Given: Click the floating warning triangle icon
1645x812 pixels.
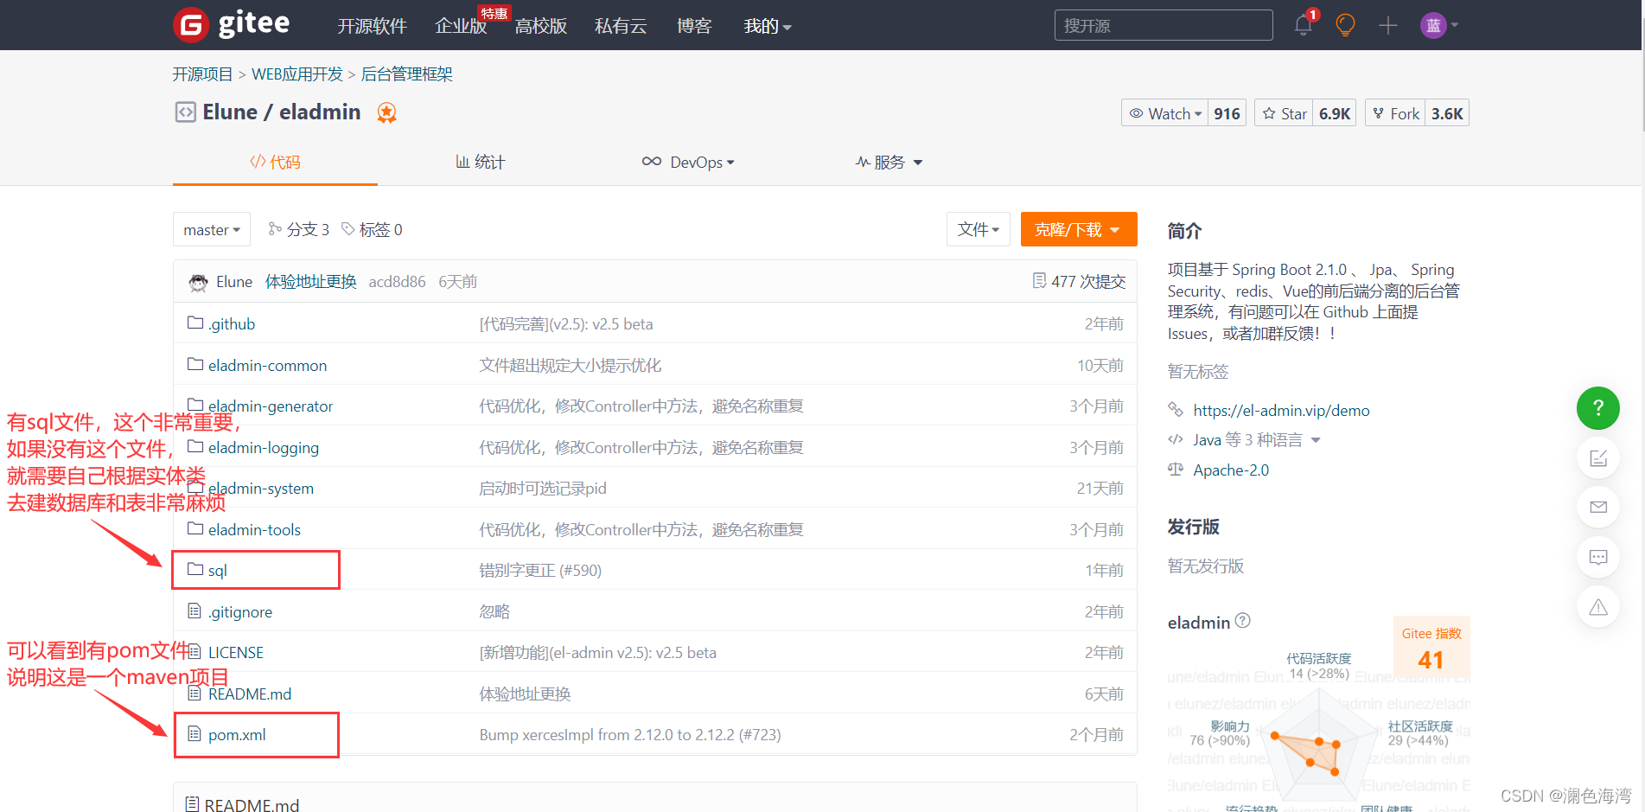Looking at the screenshot, I should coord(1598,606).
